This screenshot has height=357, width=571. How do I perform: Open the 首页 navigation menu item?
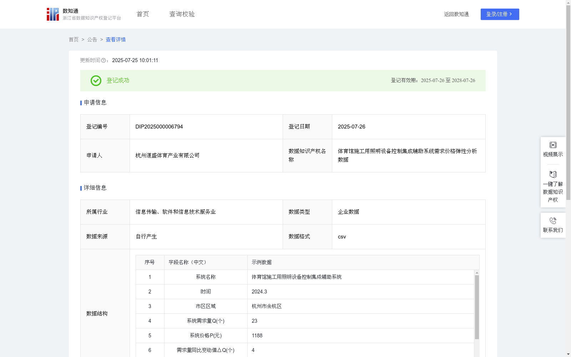pos(143,14)
